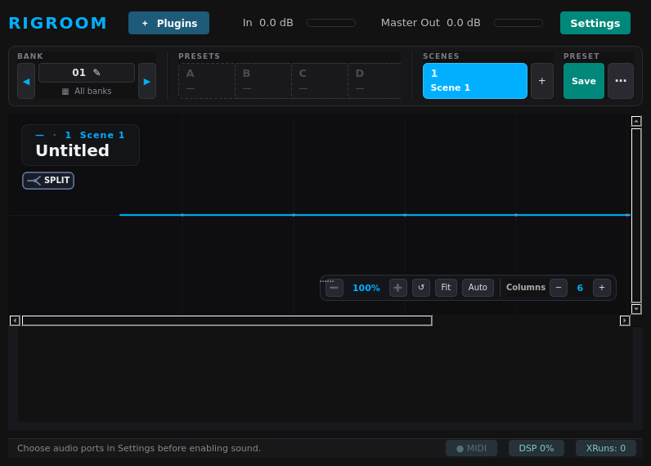Viewport: 651px width, 466px height.
Task: Go to previous bank arrow
Action: tap(26, 81)
